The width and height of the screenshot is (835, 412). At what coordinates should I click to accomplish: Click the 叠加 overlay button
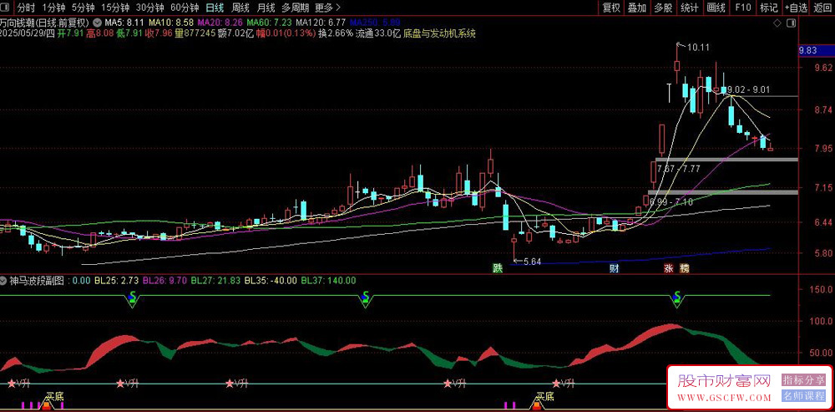(637, 8)
